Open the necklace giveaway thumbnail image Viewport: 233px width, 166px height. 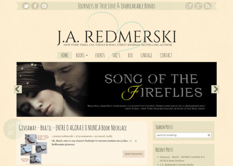tap(34, 149)
